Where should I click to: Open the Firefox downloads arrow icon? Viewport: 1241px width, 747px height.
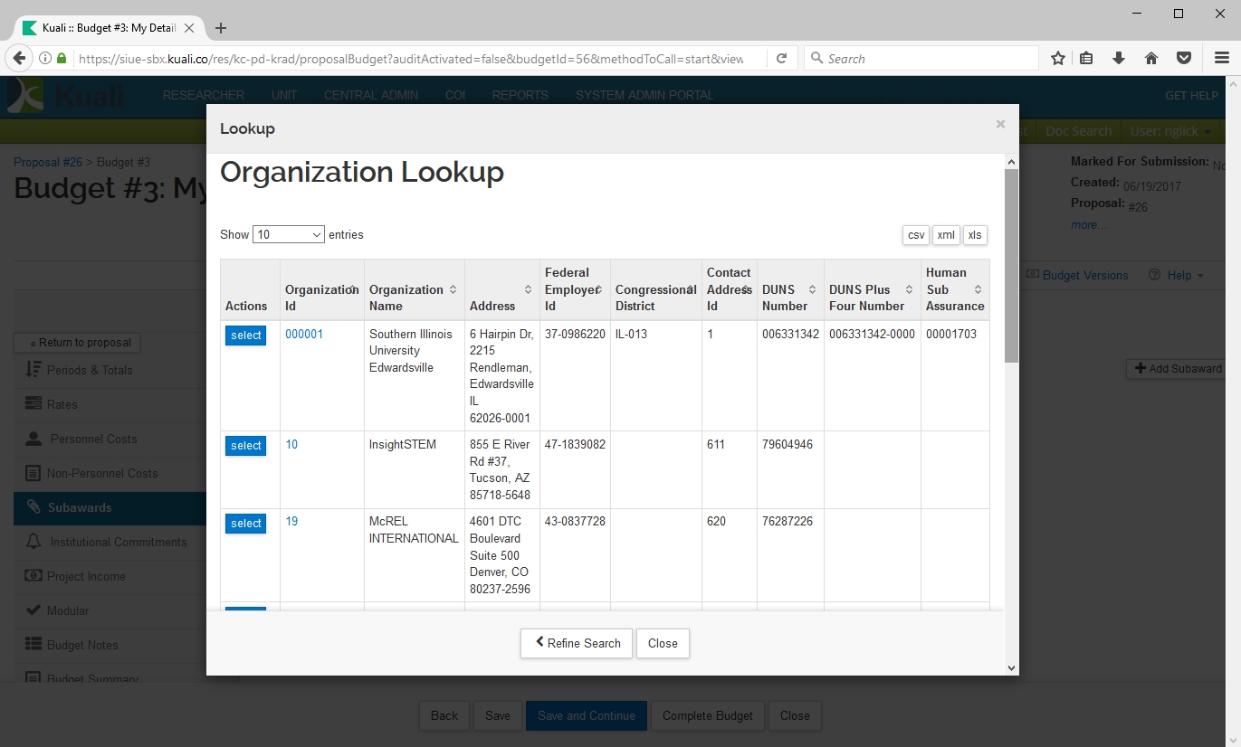[x=1119, y=59]
